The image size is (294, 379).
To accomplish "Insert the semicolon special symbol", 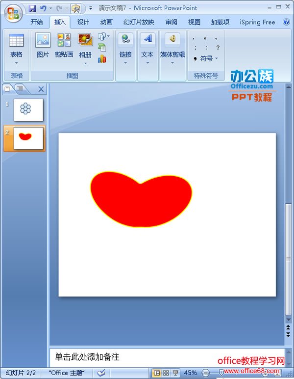I will click(196, 48).
